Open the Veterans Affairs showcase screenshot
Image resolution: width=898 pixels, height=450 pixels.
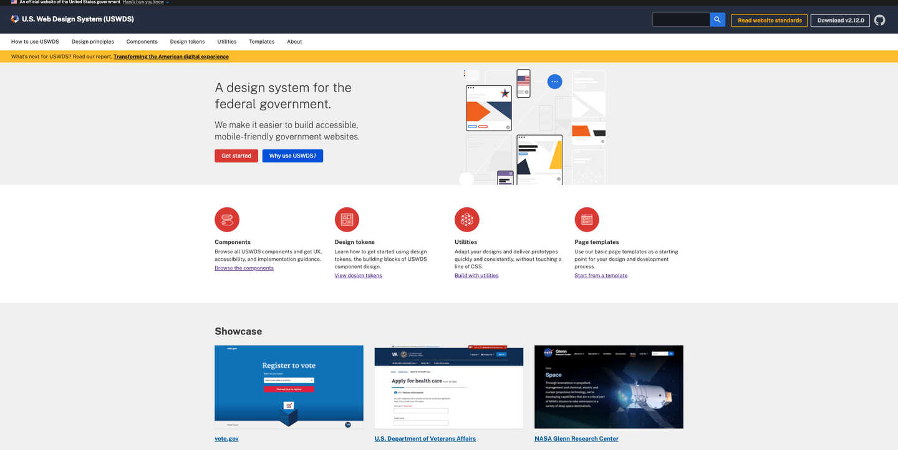[x=449, y=387]
